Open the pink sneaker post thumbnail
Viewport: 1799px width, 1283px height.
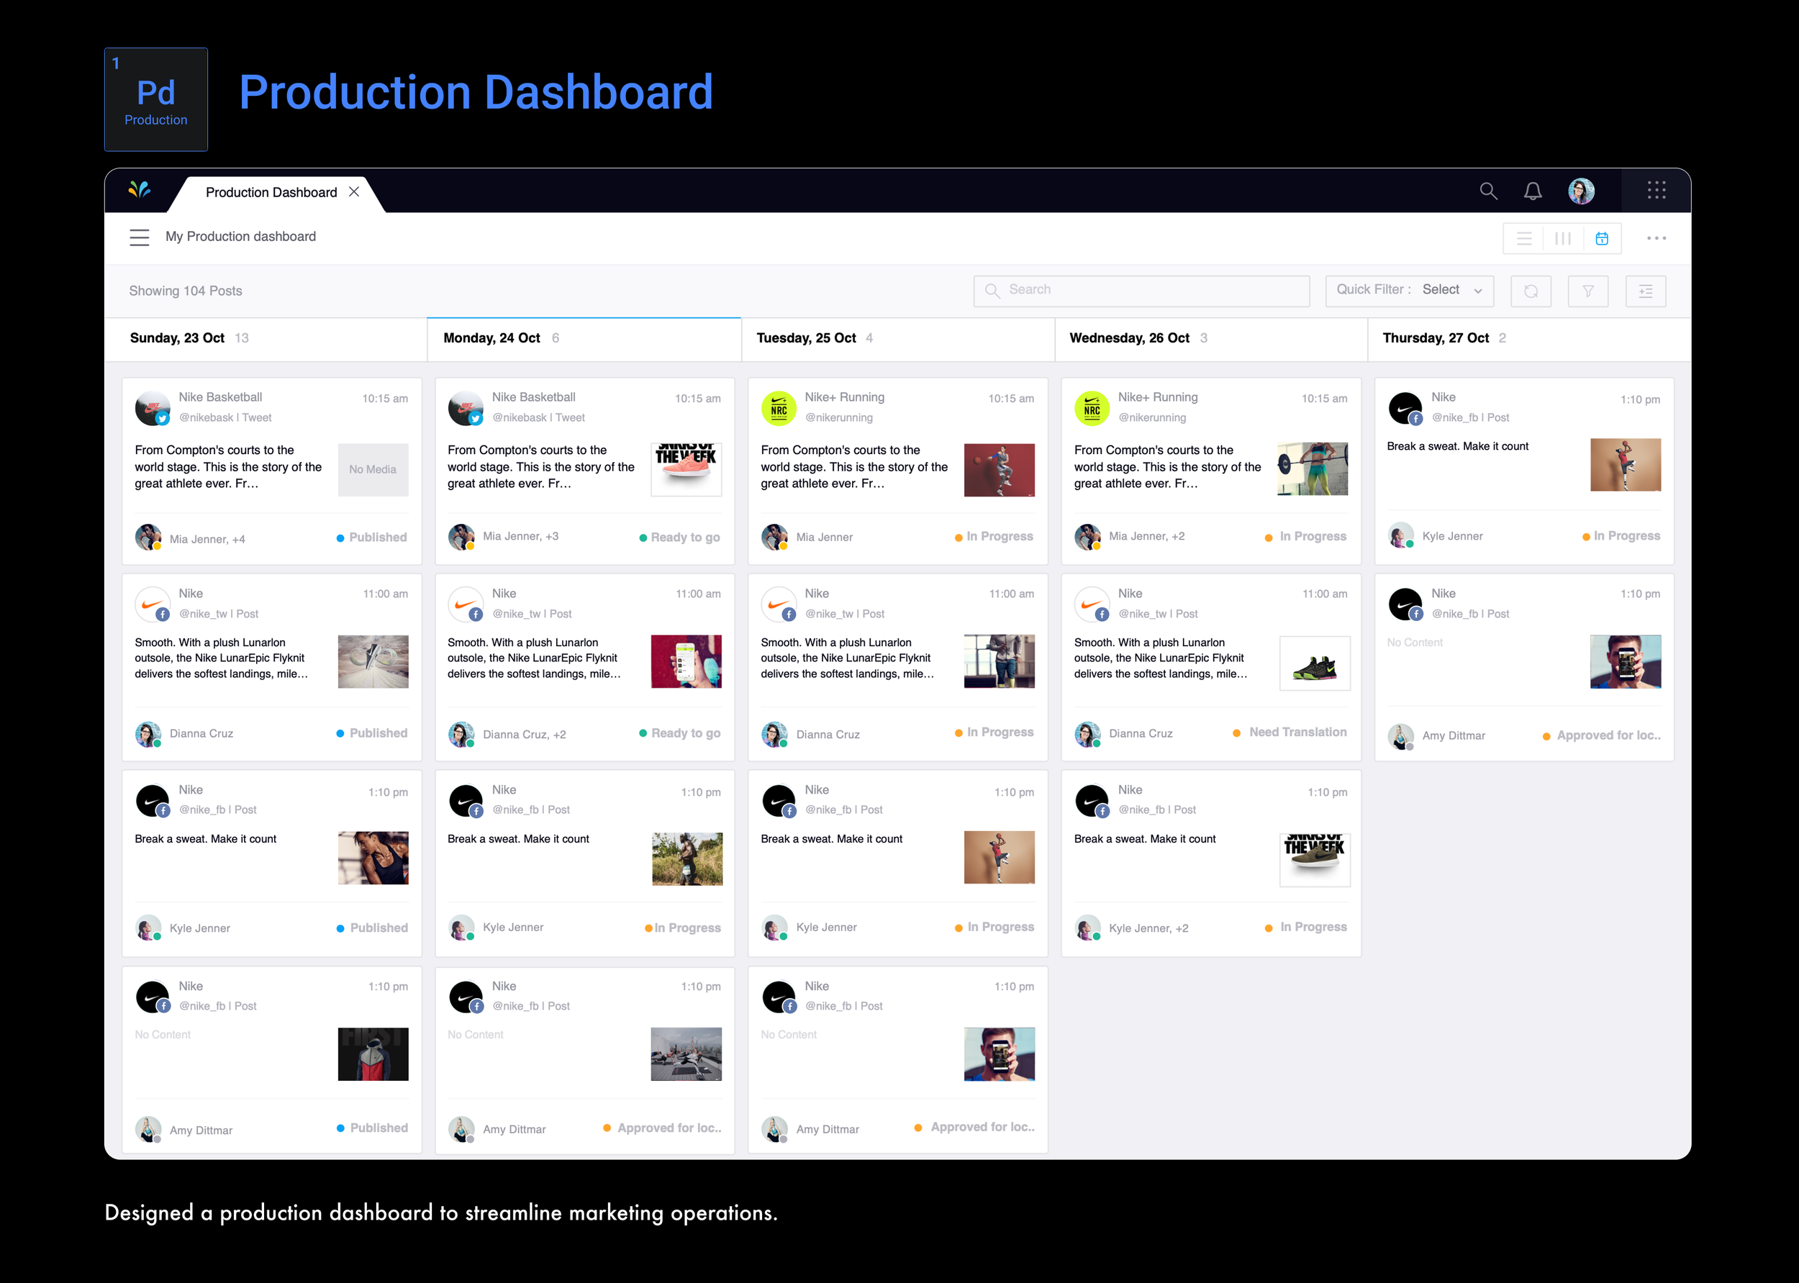coord(686,469)
